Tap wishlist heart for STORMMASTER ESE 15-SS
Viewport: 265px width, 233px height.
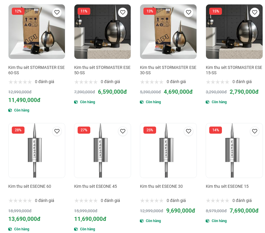[254, 12]
